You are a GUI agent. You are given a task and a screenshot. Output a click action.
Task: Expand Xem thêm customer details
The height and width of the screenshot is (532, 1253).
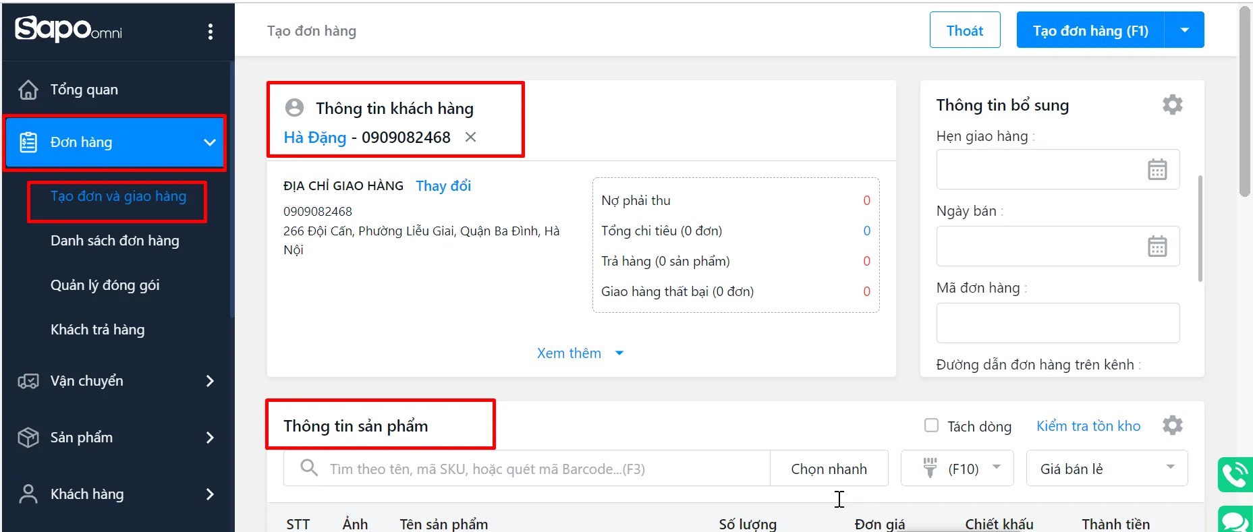coord(580,353)
